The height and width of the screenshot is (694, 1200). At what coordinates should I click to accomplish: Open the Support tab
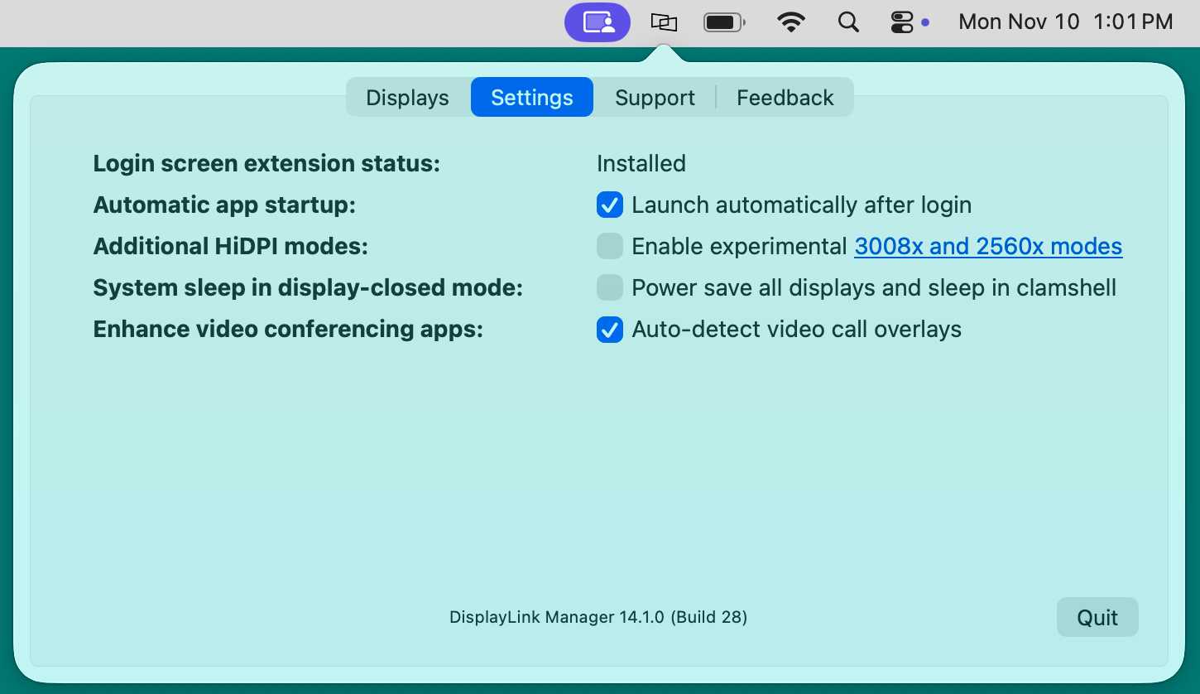(x=655, y=97)
